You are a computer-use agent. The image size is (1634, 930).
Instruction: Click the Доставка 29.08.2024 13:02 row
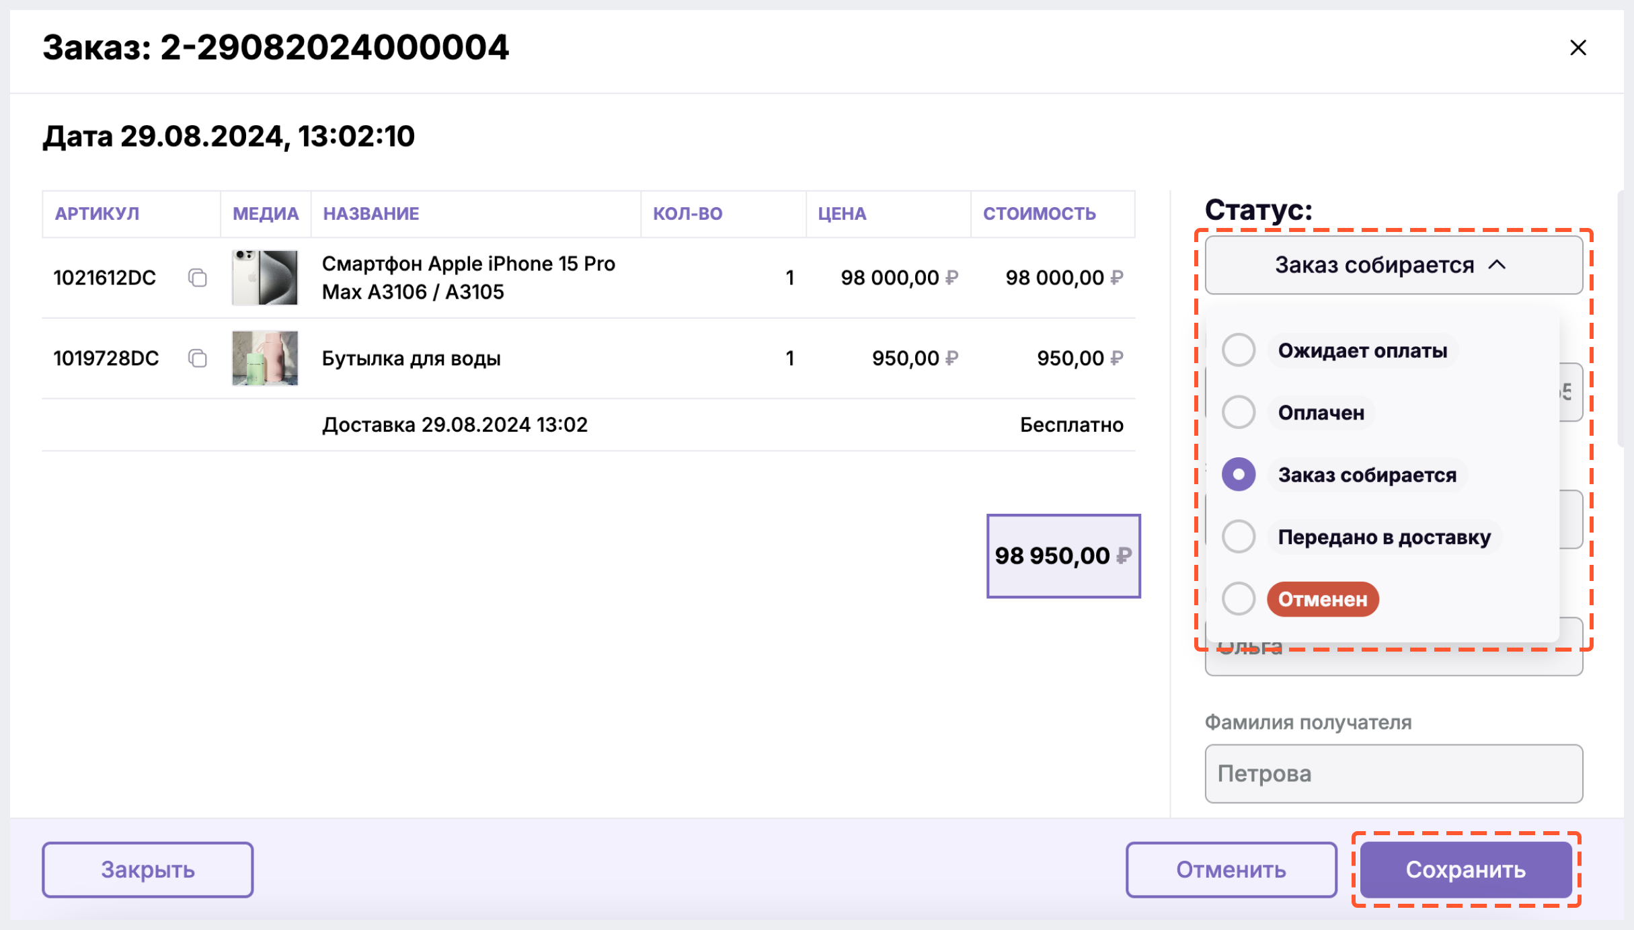(x=588, y=425)
